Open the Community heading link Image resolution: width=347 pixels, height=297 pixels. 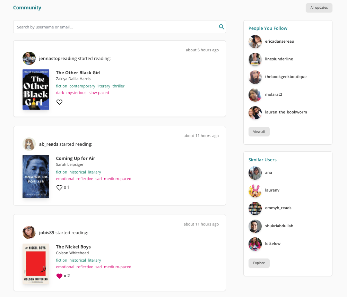[27, 8]
